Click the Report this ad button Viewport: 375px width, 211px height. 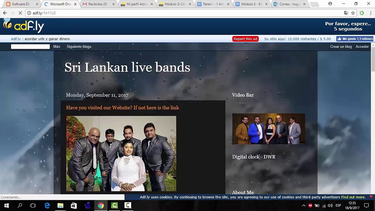coord(245,39)
